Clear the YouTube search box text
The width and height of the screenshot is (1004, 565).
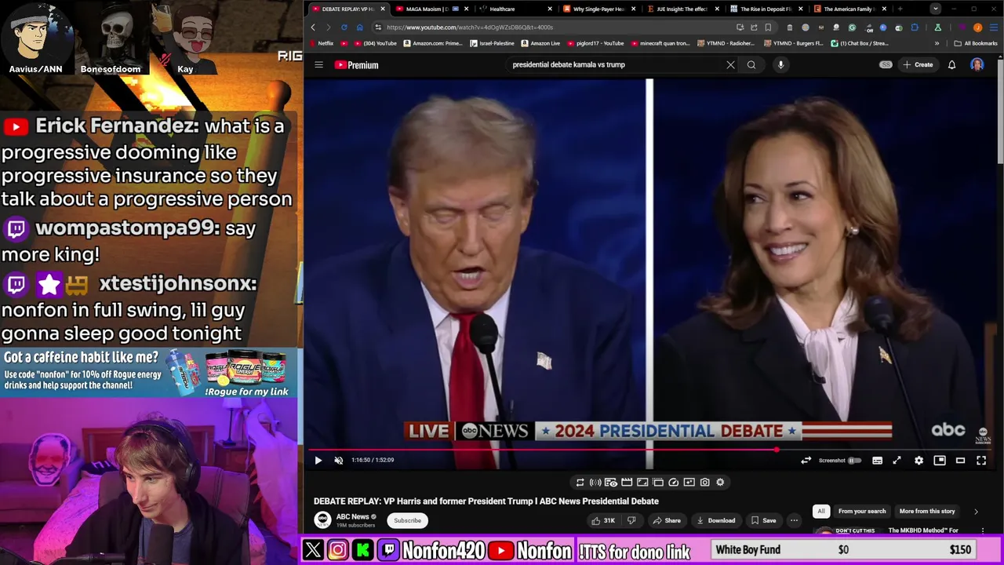[730, 65]
